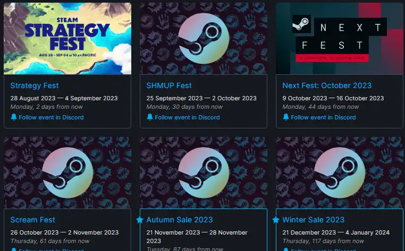Image resolution: width=405 pixels, height=251 pixels.
Task: Click the star icon beside Winter Sale 2023
Action: (276, 220)
